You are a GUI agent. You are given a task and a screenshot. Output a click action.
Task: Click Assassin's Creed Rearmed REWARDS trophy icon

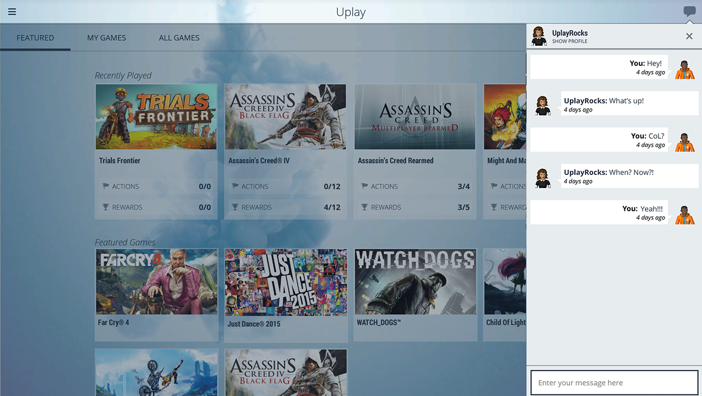(364, 207)
